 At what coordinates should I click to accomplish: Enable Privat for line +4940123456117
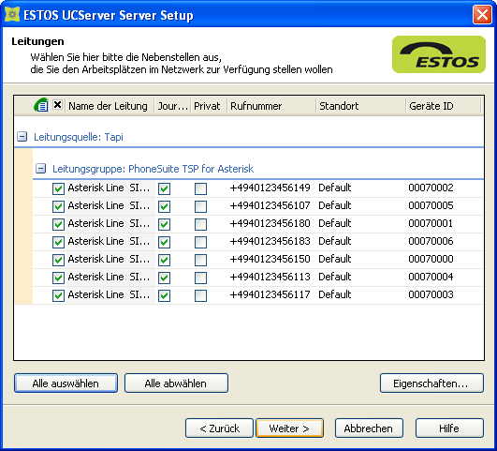tap(200, 295)
